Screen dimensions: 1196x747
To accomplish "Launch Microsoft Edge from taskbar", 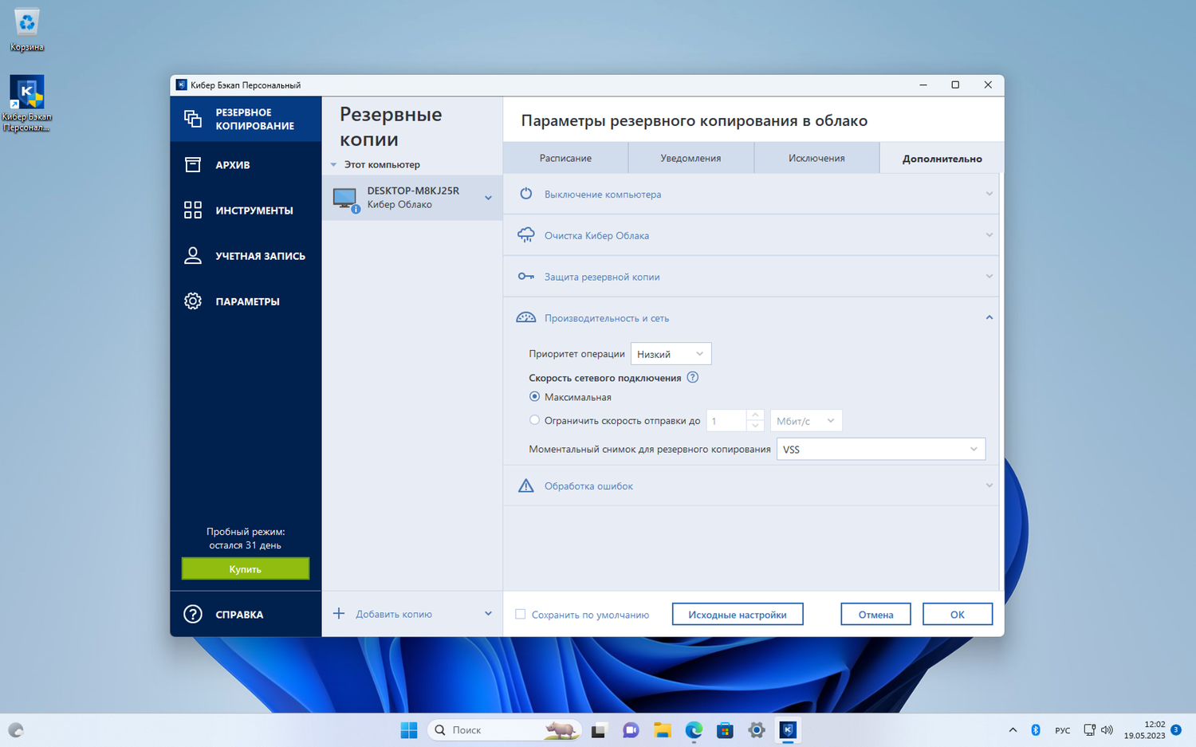I will pos(694,729).
